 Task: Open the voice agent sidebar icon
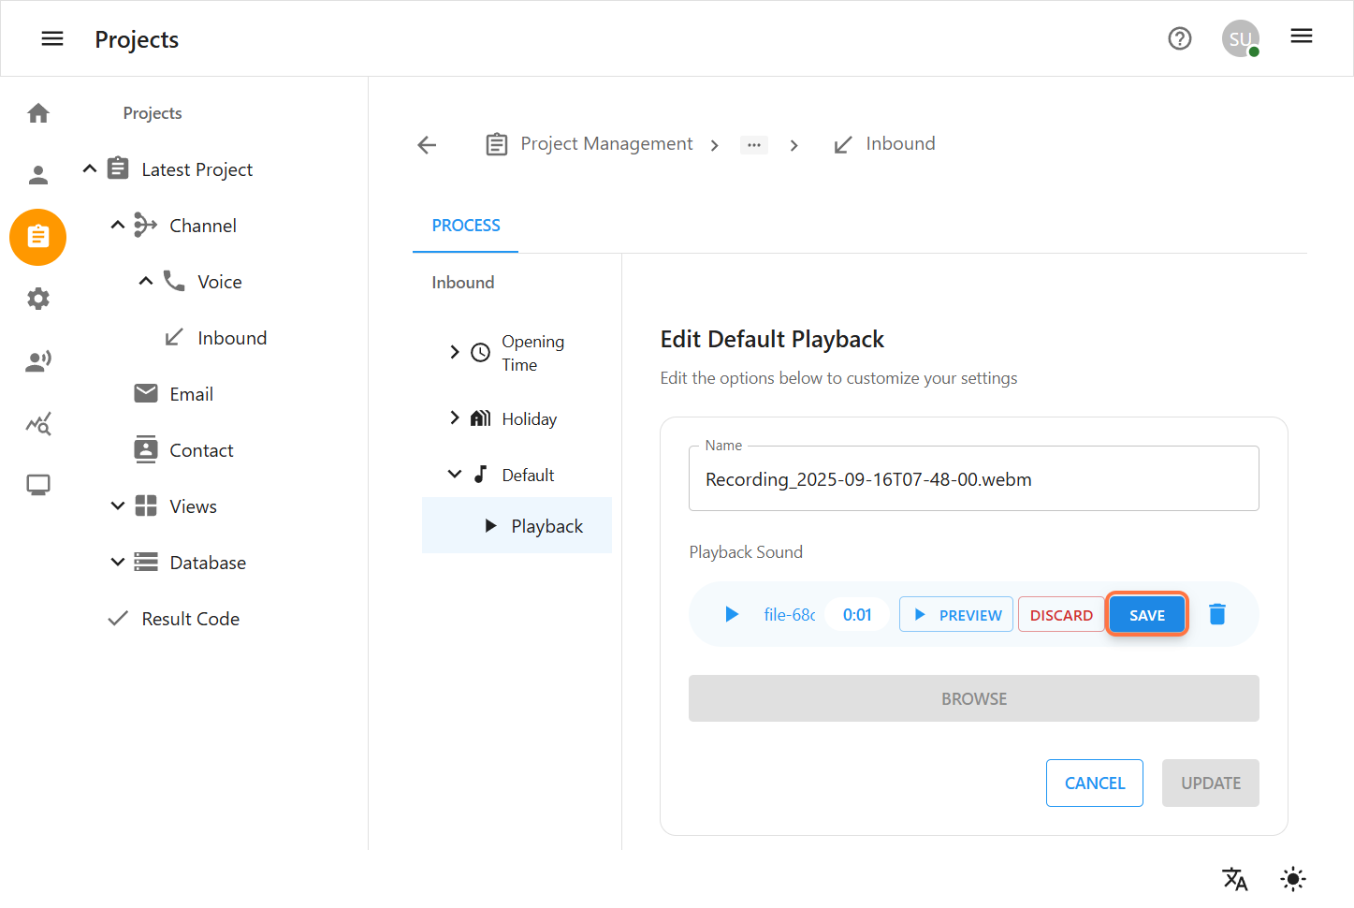coord(38,361)
